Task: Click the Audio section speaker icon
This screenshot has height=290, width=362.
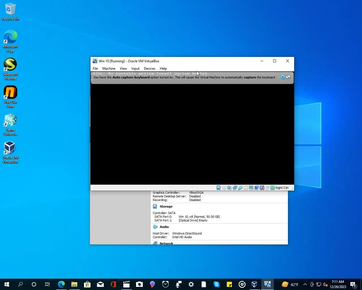Action: pos(155,227)
